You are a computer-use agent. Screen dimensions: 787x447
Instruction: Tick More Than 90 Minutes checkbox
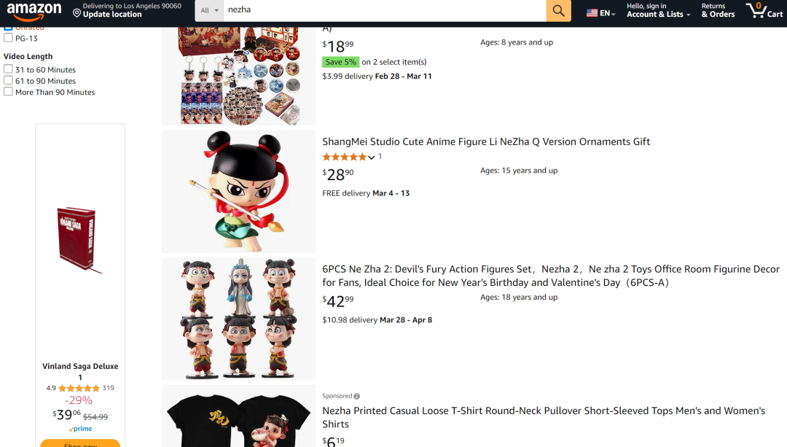pos(8,92)
